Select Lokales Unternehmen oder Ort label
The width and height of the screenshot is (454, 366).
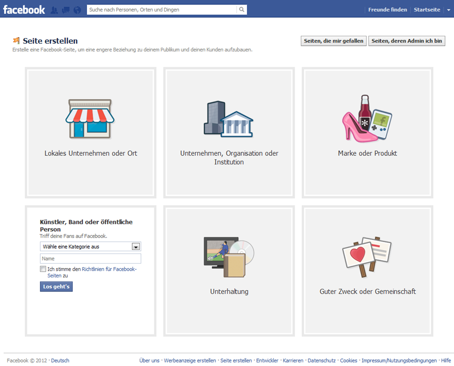[x=91, y=153]
